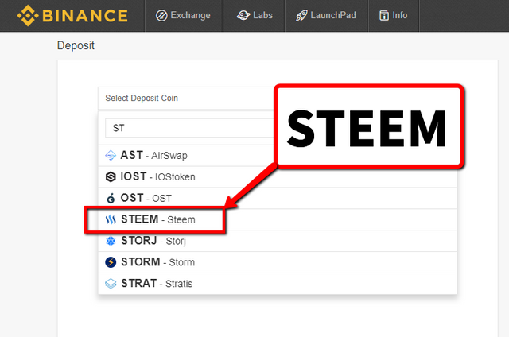Viewport: 509px width, 337px height.
Task: Click the Info document icon
Action: click(x=384, y=16)
